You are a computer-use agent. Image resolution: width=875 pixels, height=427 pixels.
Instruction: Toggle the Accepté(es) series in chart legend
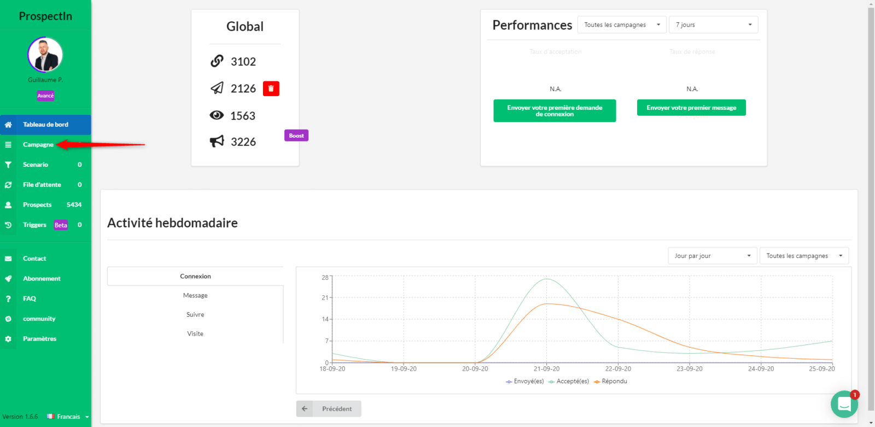click(x=569, y=382)
